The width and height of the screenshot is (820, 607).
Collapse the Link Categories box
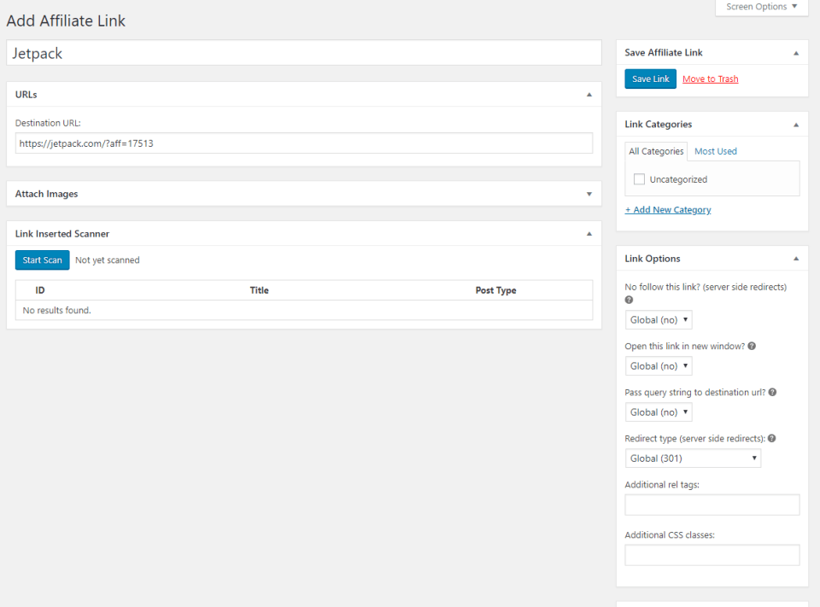coord(796,125)
